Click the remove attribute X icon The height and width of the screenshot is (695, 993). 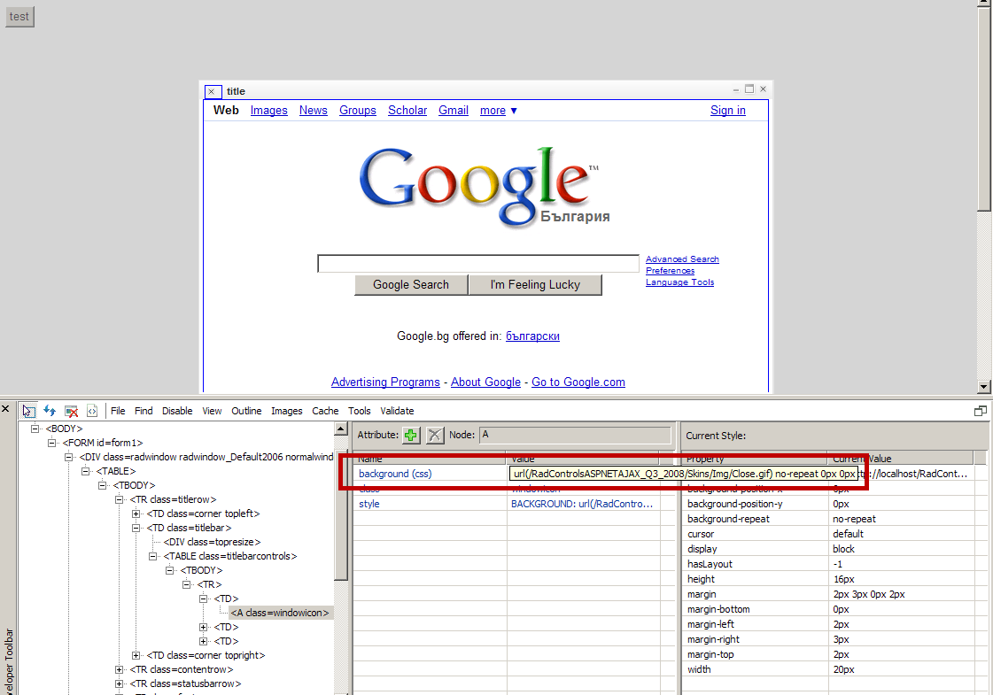[x=434, y=435]
